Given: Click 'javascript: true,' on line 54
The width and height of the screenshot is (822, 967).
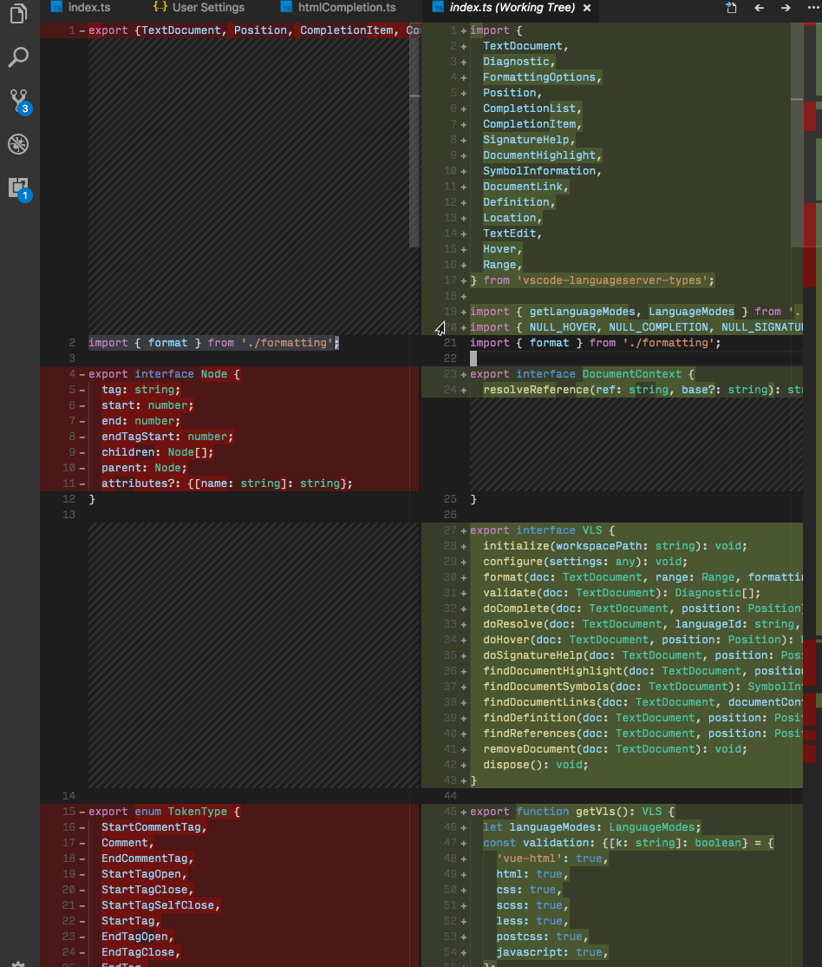Looking at the screenshot, I should pyautogui.click(x=552, y=952).
